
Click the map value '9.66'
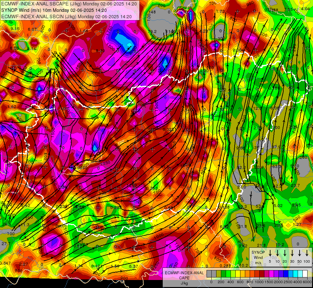pyautogui.click(x=240, y=148)
